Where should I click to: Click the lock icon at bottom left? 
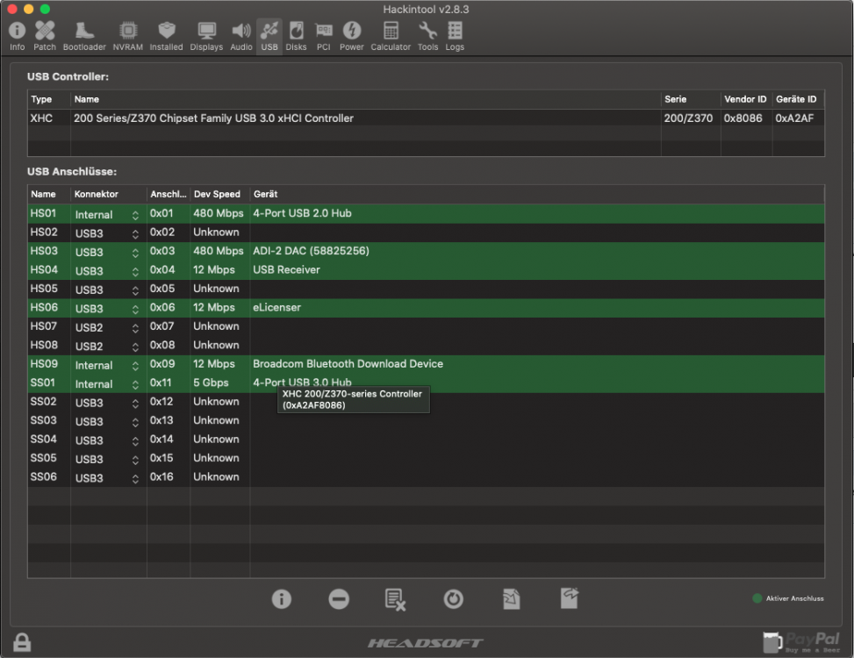click(x=22, y=642)
